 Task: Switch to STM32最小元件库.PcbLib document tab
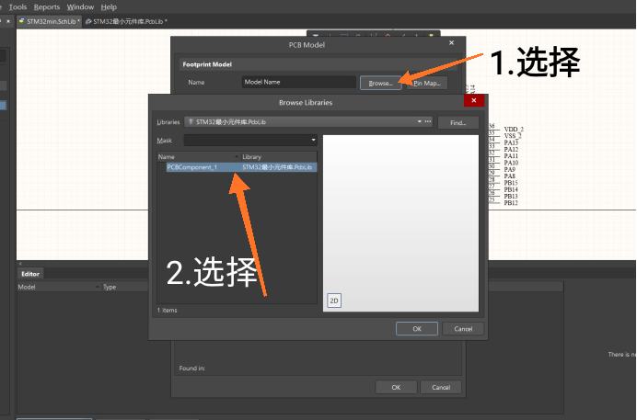point(126,21)
